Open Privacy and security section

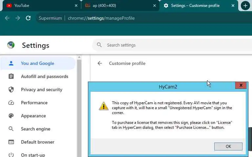(x=38, y=89)
